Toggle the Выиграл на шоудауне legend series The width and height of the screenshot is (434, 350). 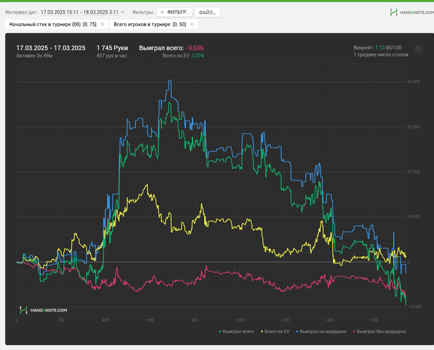pyautogui.click(x=321, y=331)
